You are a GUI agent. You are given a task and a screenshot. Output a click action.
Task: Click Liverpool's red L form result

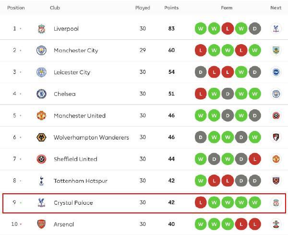coord(228,29)
